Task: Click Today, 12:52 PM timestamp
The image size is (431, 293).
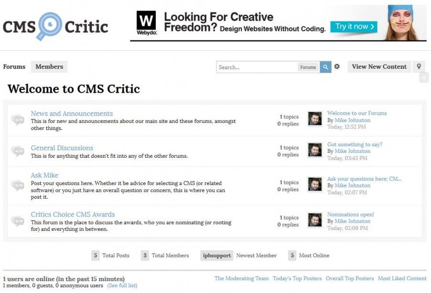Action: [346, 127]
